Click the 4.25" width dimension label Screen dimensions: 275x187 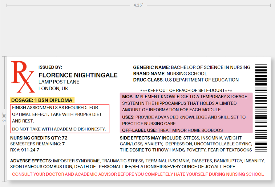coord(138,5)
